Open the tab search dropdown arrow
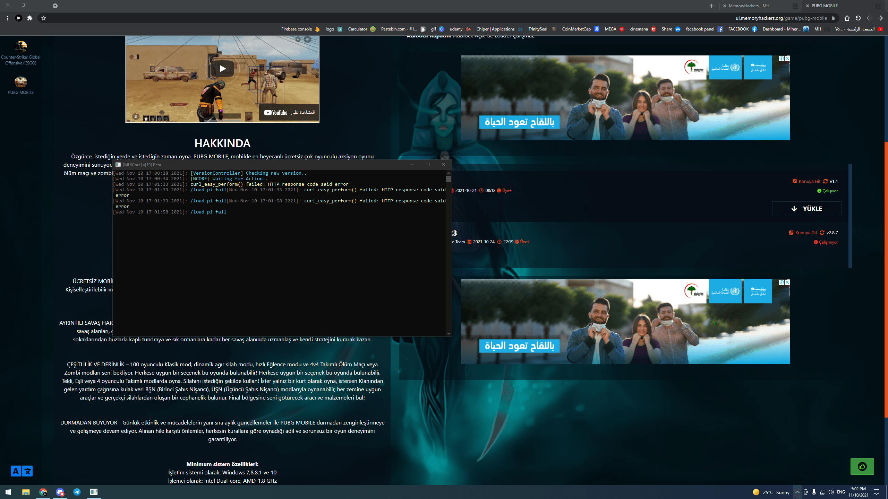The height and width of the screenshot is (499, 888). [55, 6]
